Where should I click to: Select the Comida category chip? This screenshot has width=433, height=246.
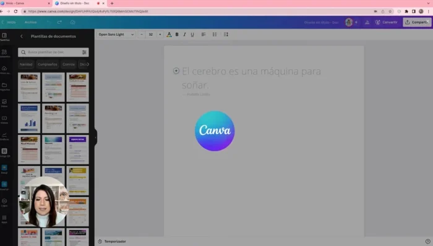coord(69,64)
